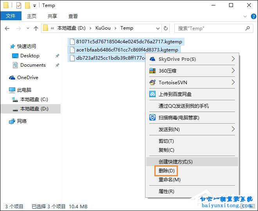The image size is (258, 211).
Task: Select file 81071c5d76718504c4e0245dc76a2717.kgtemp
Action: tap(126, 42)
